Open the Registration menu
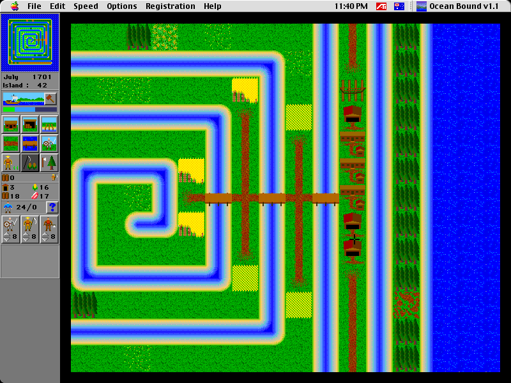 click(x=171, y=6)
